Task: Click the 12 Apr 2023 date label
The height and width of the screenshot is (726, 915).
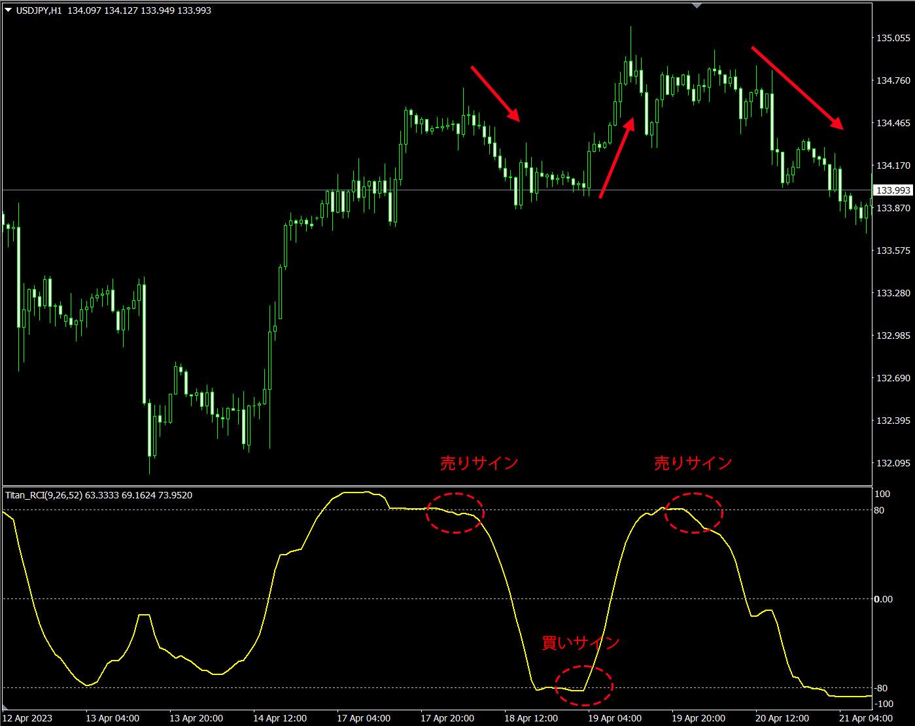Action: tap(27, 718)
